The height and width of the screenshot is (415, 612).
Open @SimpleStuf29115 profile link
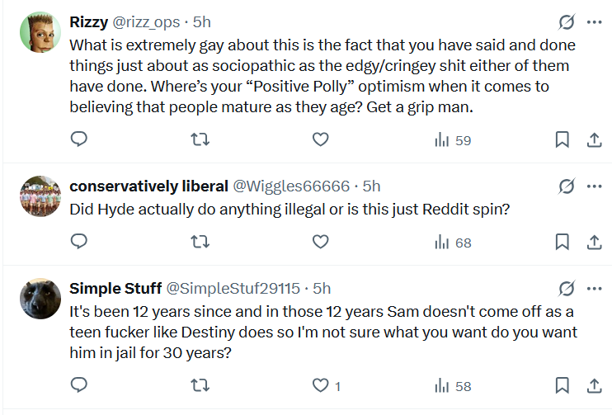point(233,289)
